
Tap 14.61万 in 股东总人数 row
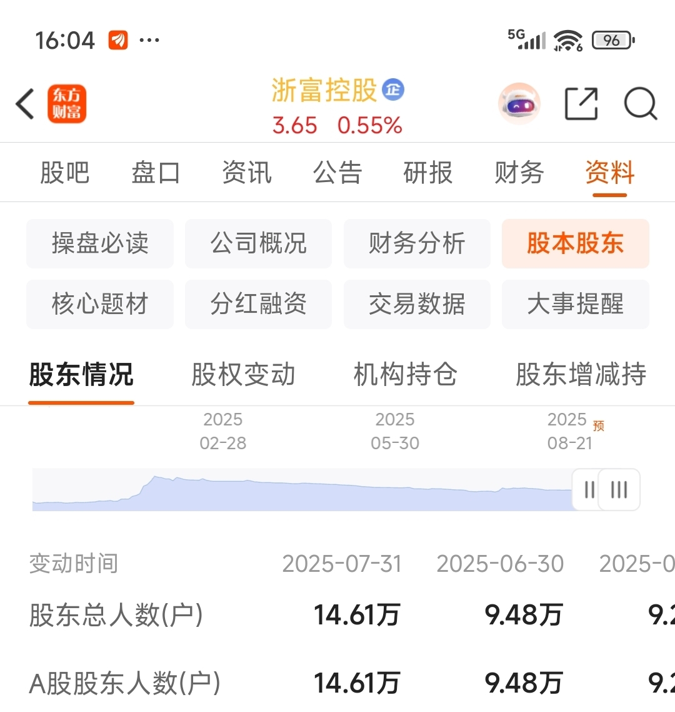pyautogui.click(x=357, y=615)
